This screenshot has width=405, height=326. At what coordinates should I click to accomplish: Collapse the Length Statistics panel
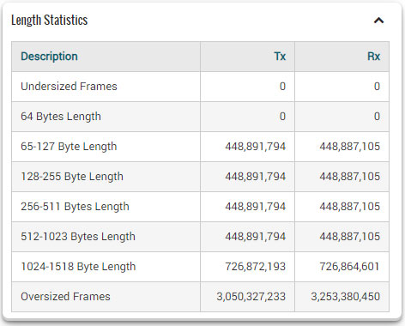378,21
